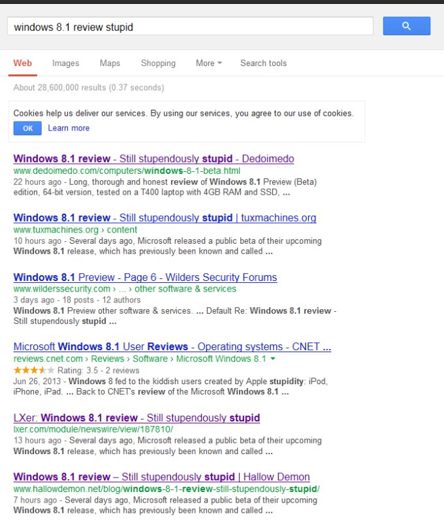The width and height of the screenshot is (444, 526).
Task: Accept cookies with the OK button
Action: point(27,128)
